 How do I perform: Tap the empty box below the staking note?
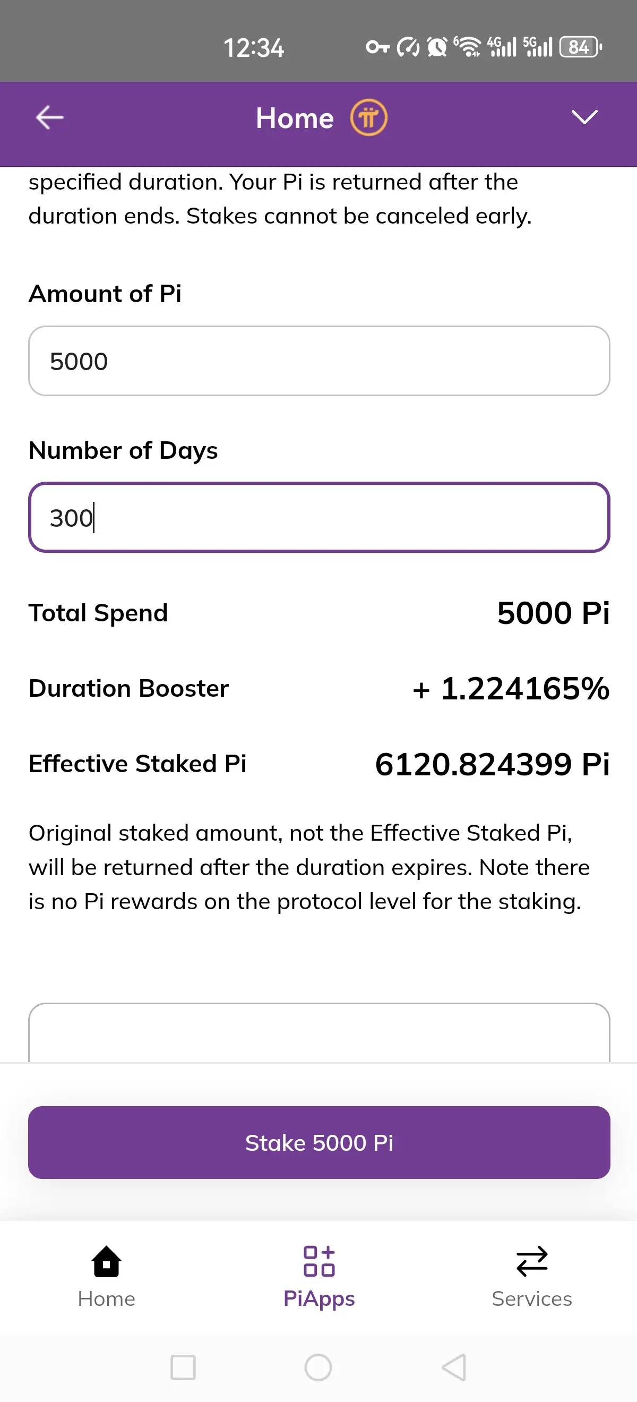[x=319, y=1032]
